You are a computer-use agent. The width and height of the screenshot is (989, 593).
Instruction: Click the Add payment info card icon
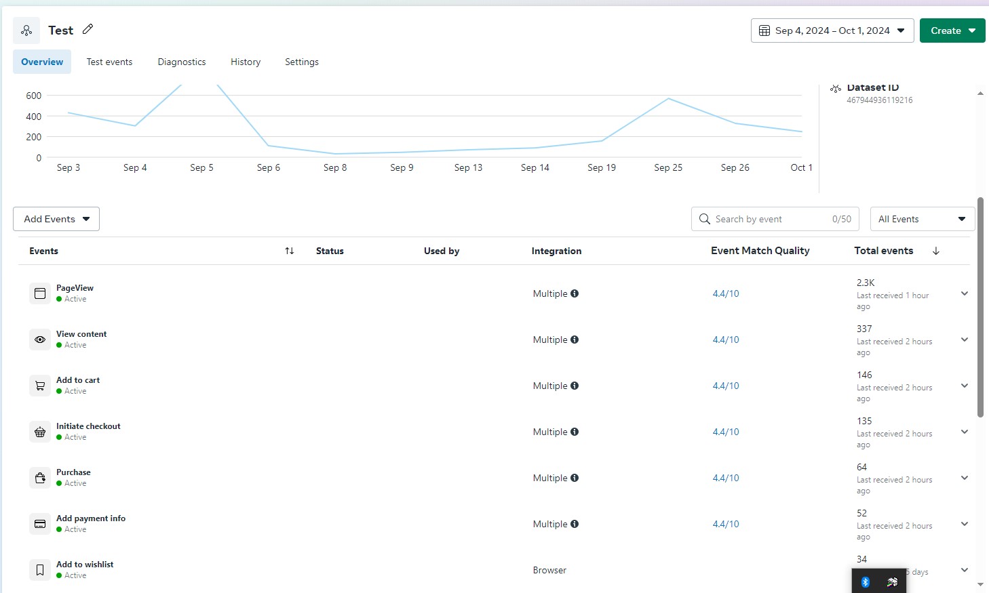click(x=40, y=524)
